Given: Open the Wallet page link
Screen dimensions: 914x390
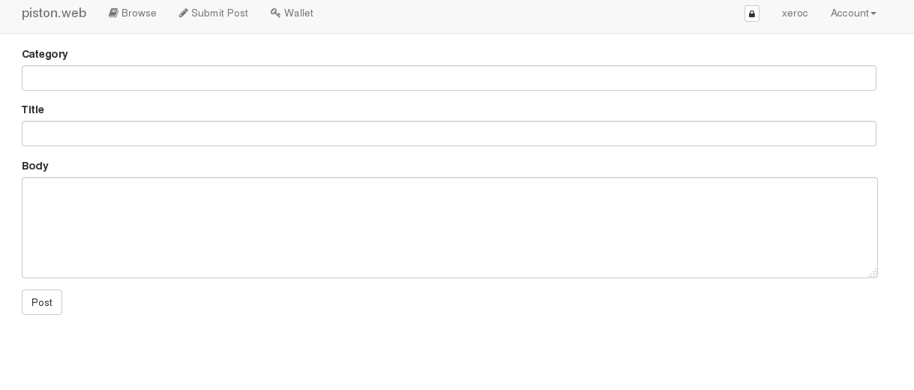Looking at the screenshot, I should (x=292, y=13).
